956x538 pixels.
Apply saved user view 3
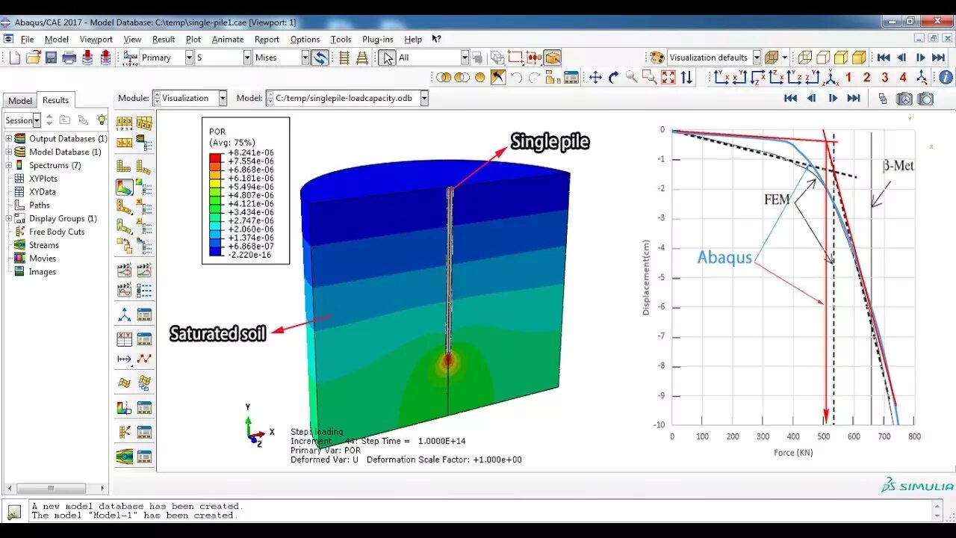coord(885,77)
